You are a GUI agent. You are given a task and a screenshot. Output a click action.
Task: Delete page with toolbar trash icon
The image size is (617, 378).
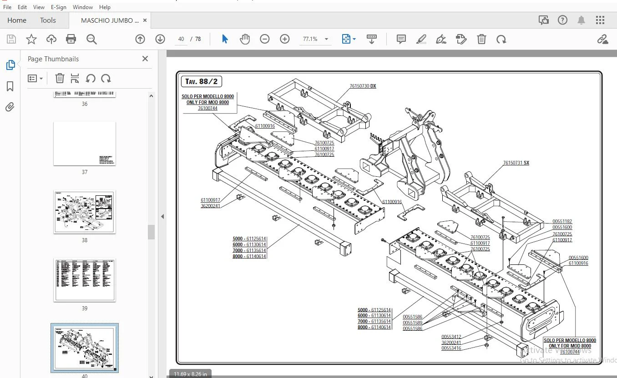coord(481,39)
